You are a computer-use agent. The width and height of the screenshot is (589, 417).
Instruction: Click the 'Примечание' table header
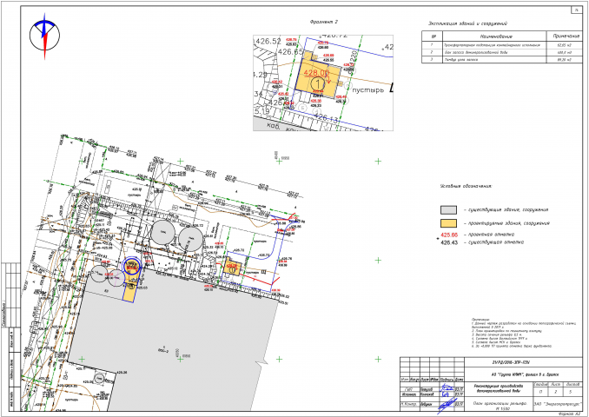click(x=565, y=36)
